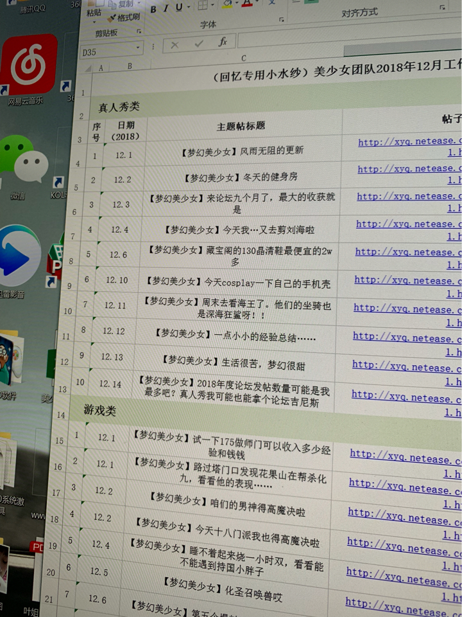
Task: Open the hyperlink in the 冬天的健身房 row
Action: pos(409,170)
